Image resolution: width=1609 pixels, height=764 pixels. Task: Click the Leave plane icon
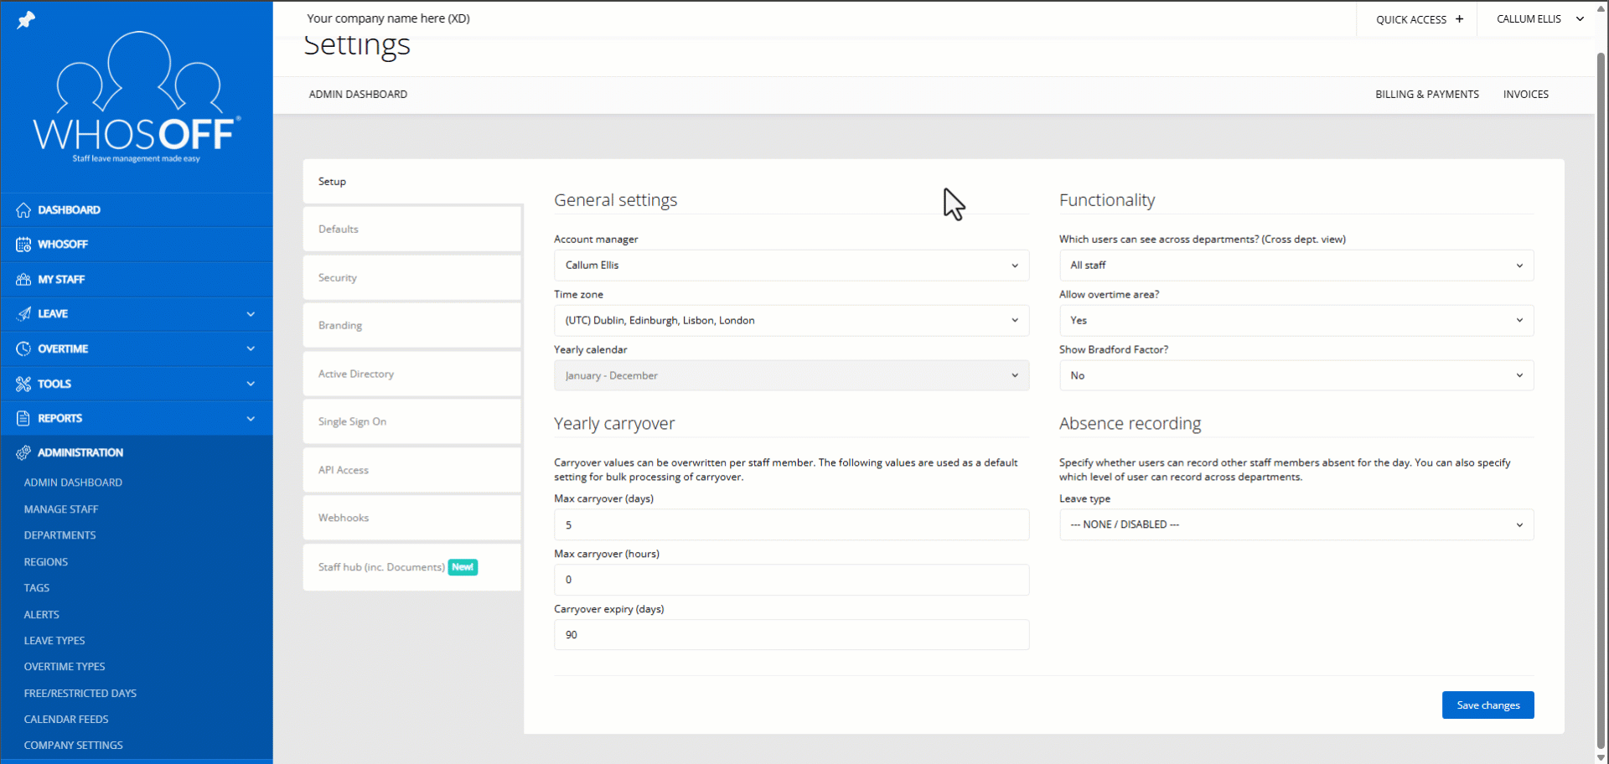23,314
